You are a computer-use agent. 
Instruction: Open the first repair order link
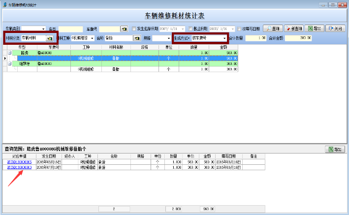20,162
